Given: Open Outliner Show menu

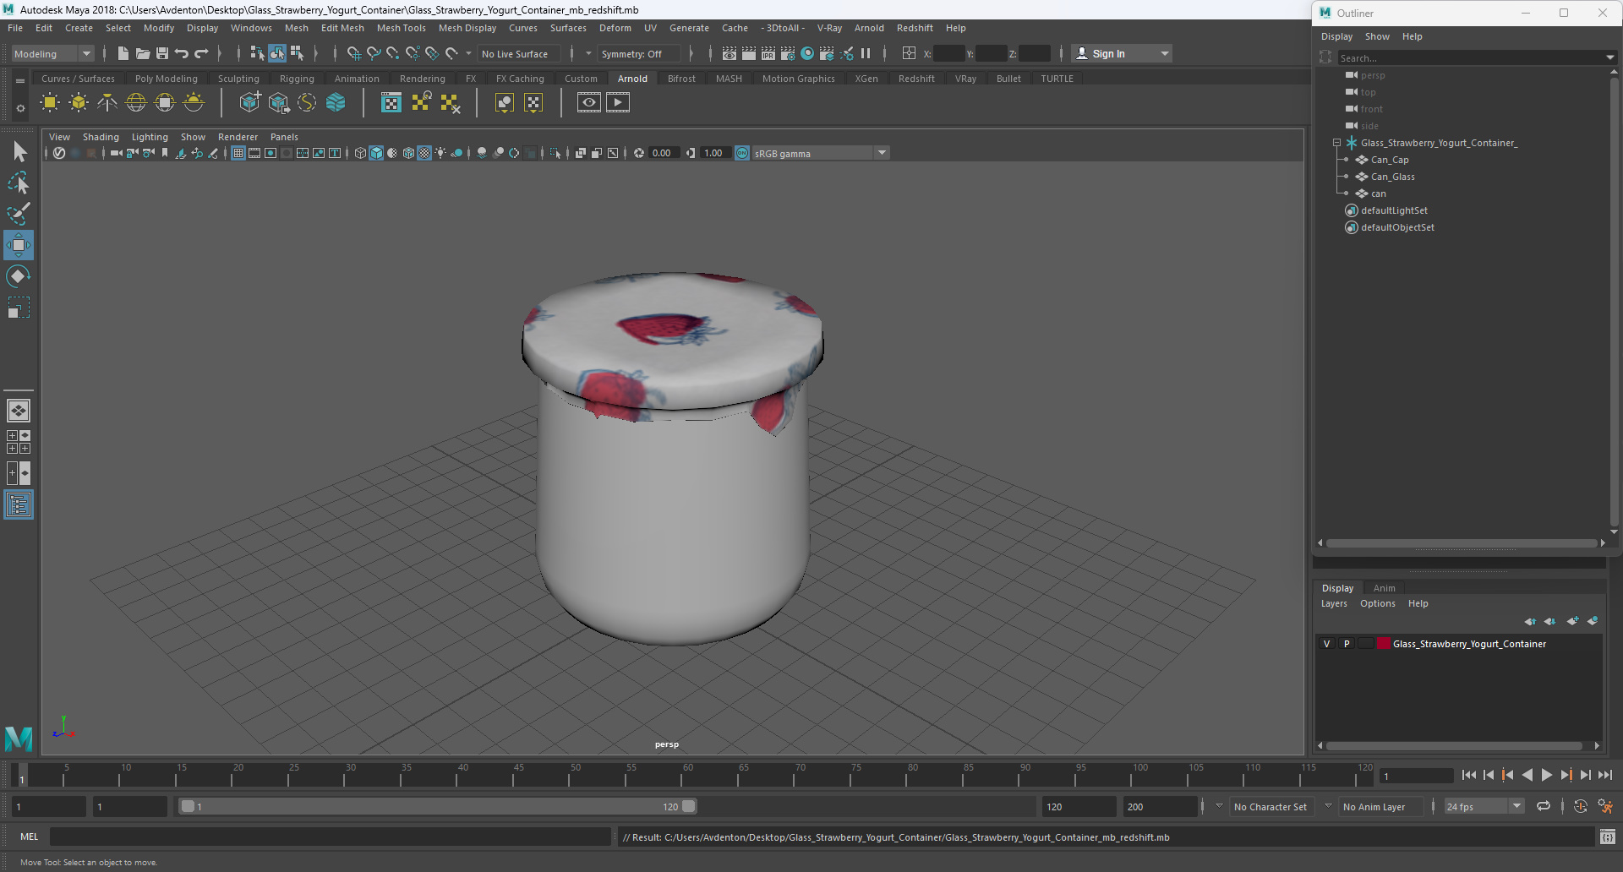Looking at the screenshot, I should click(x=1377, y=36).
